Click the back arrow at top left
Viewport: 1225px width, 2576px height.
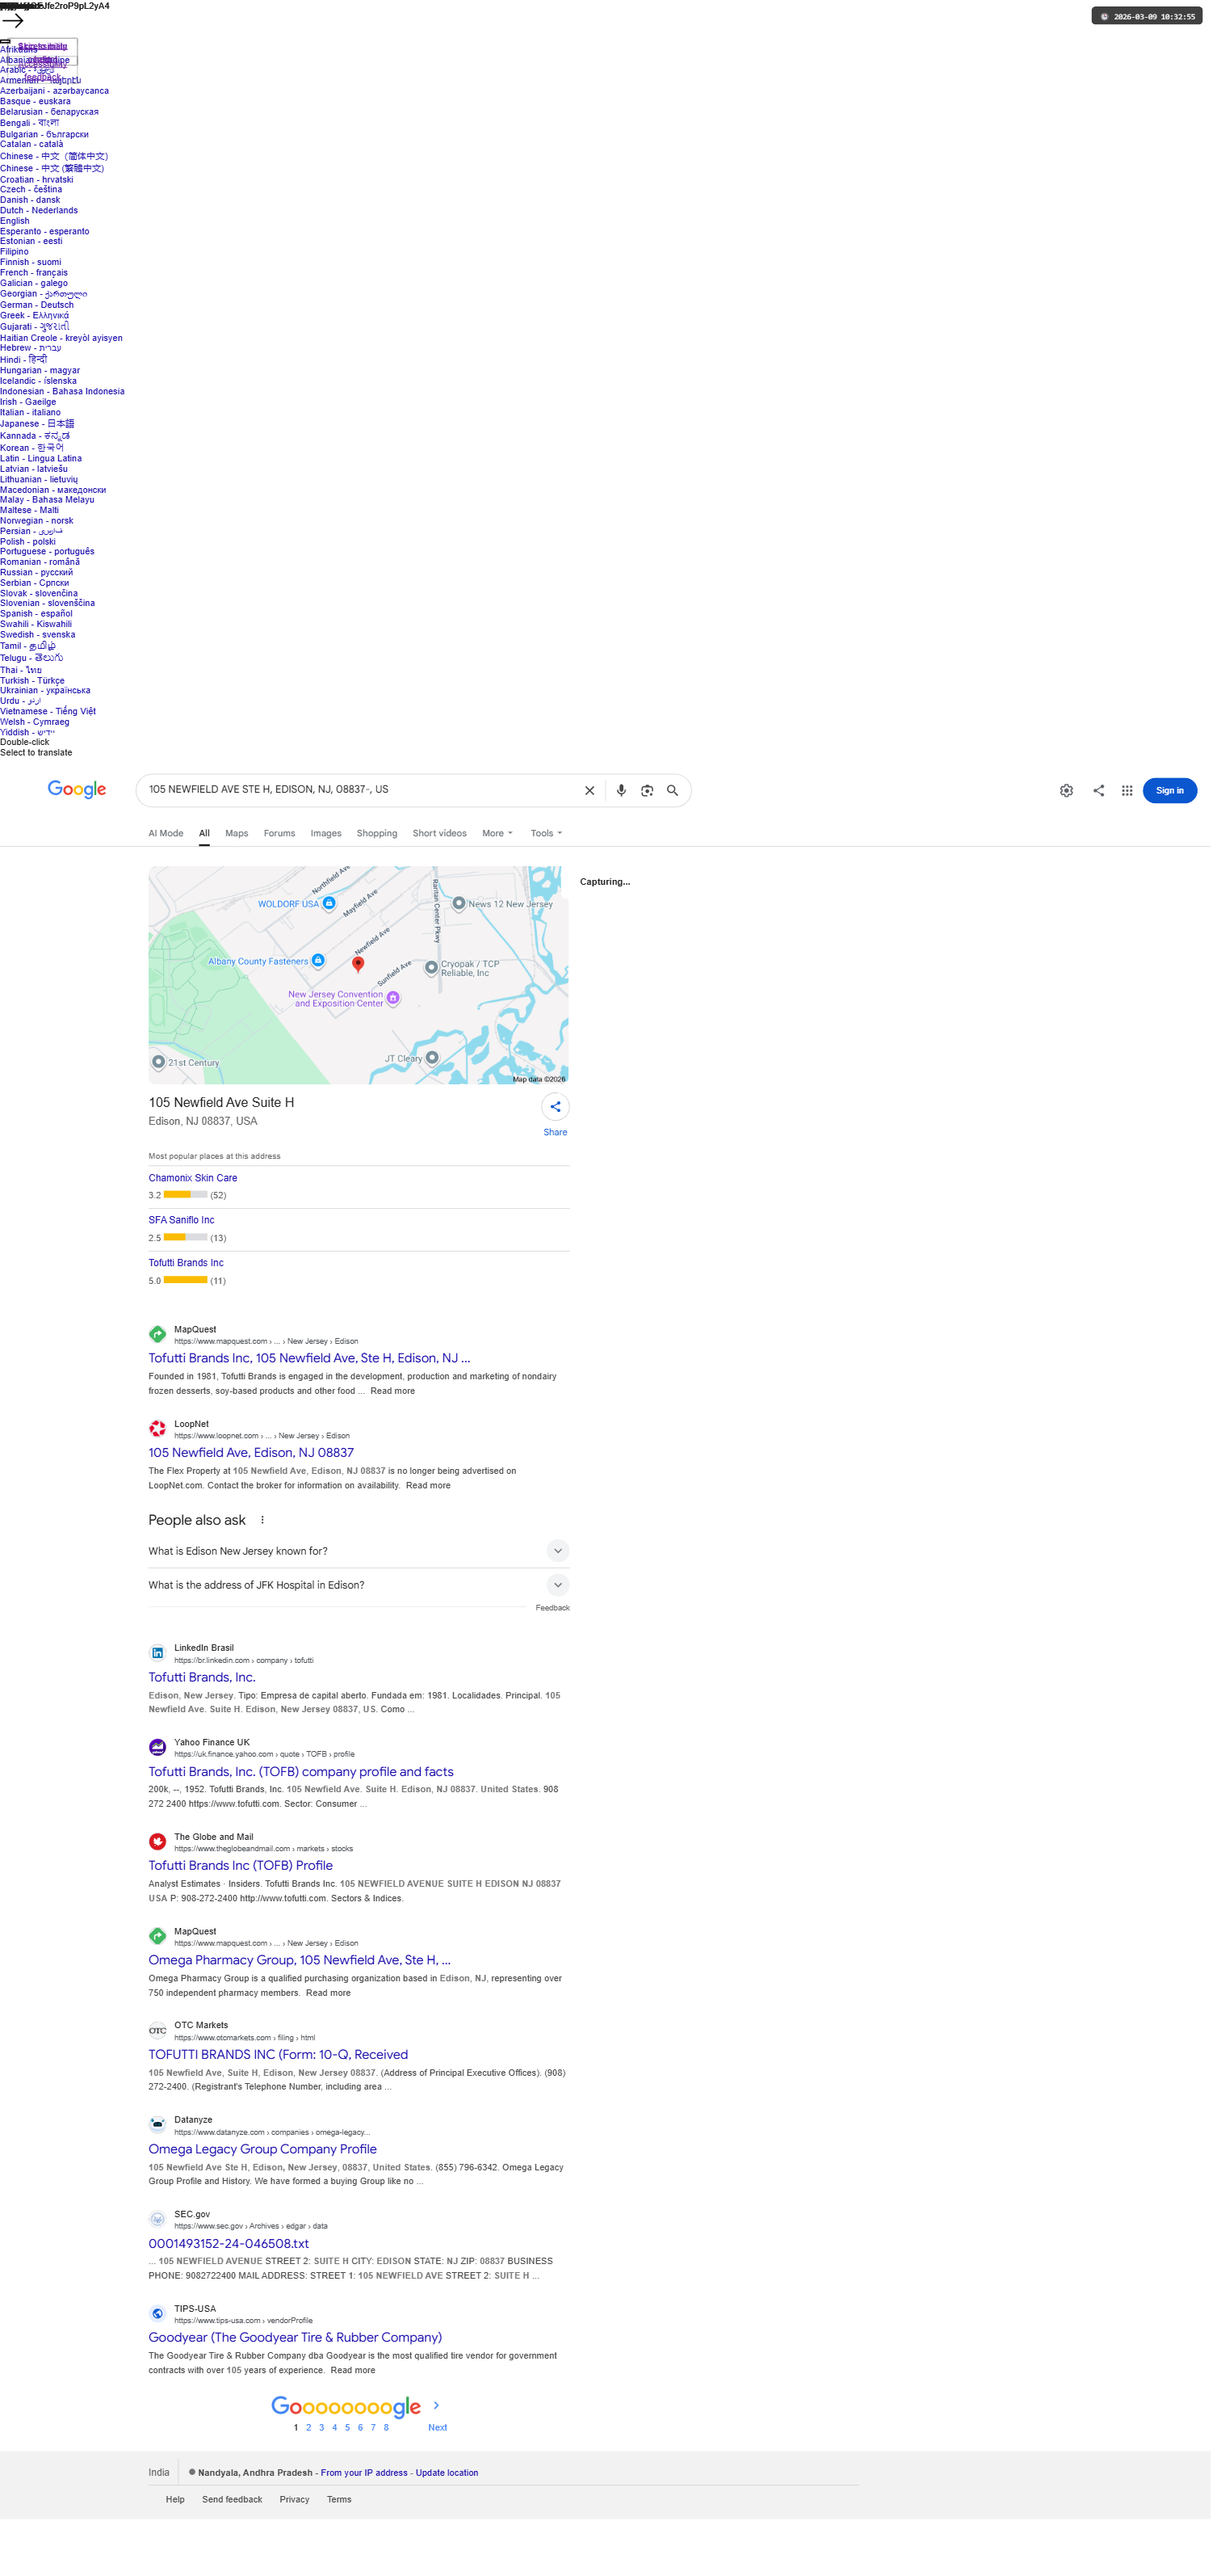13,20
